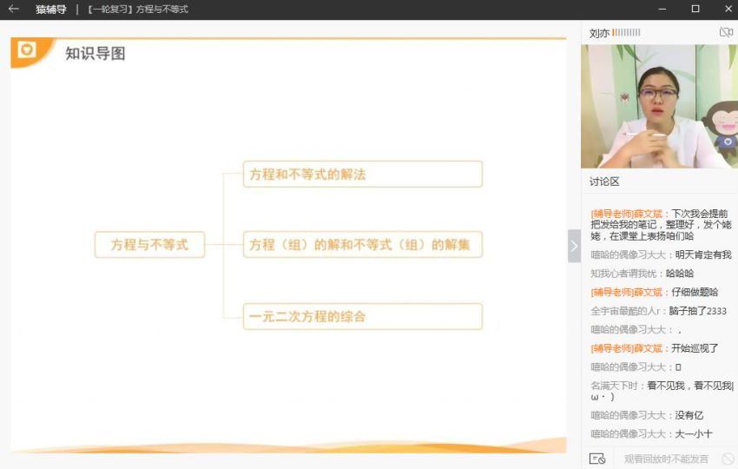Click the message 没有亿
The height and width of the screenshot is (469, 738).
click(689, 415)
